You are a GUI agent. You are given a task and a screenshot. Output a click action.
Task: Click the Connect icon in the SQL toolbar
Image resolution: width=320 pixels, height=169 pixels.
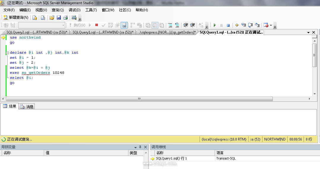point(6,25)
